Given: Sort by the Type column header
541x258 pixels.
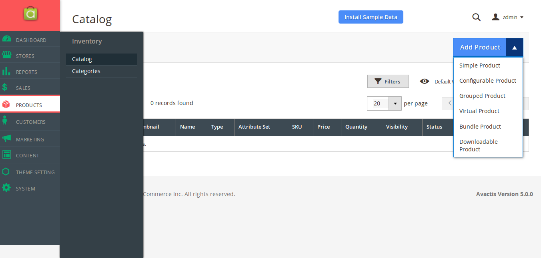Looking at the screenshot, I should pyautogui.click(x=220, y=127).
